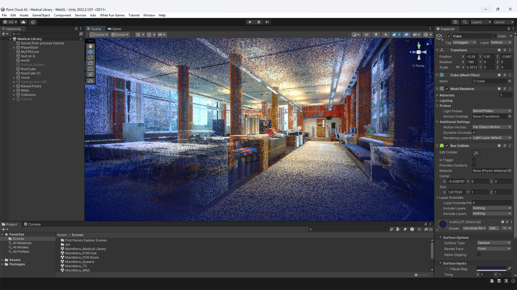Image resolution: width=517 pixels, height=290 pixels.
Task: Open the Unity Cloud icon
Action: click(x=23, y=22)
